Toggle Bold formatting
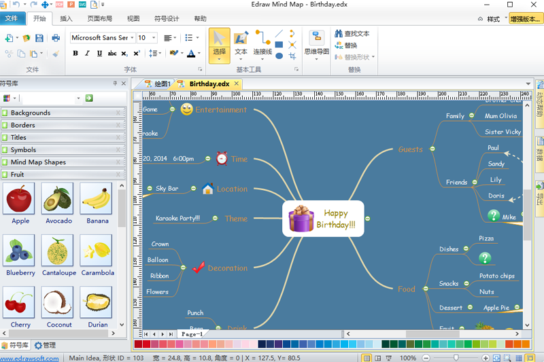The image size is (544, 362). 75,54
